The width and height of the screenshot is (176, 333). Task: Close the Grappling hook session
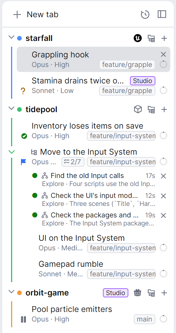click(x=163, y=55)
